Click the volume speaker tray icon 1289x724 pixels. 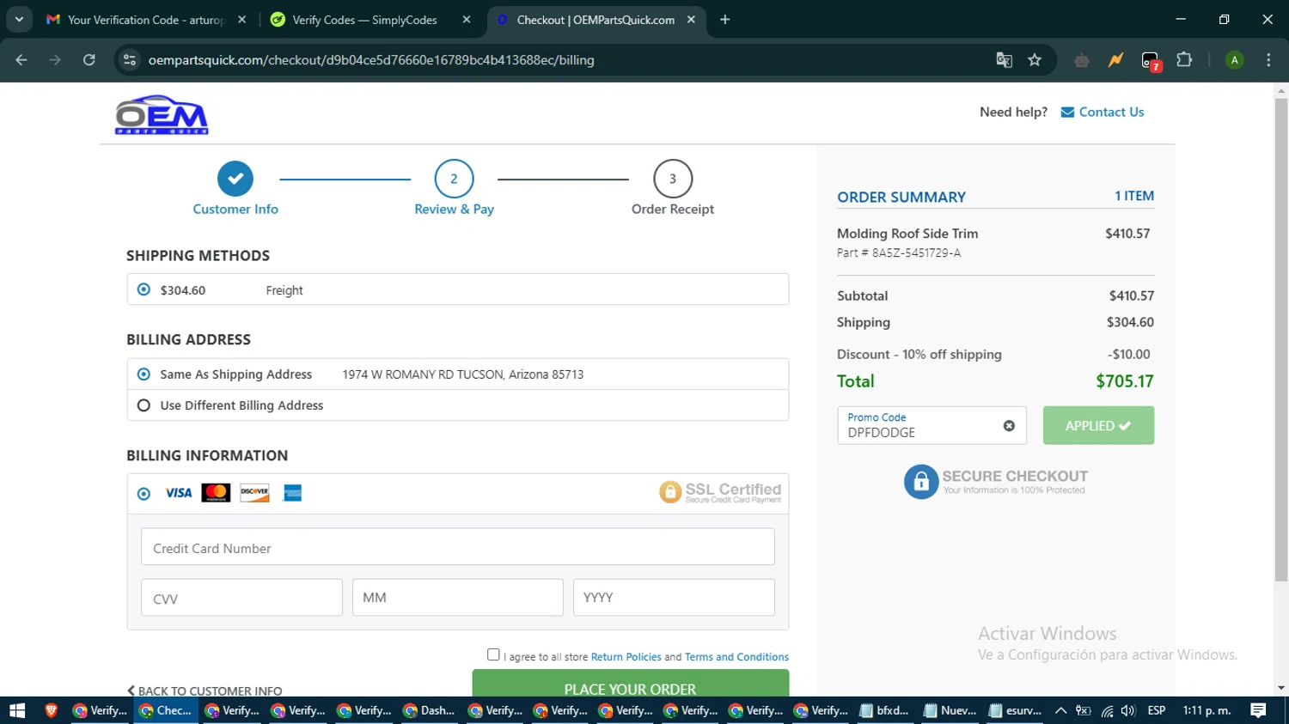1128,711
